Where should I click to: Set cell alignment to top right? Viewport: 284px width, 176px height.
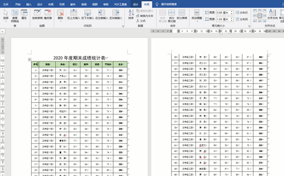click(x=265, y=11)
